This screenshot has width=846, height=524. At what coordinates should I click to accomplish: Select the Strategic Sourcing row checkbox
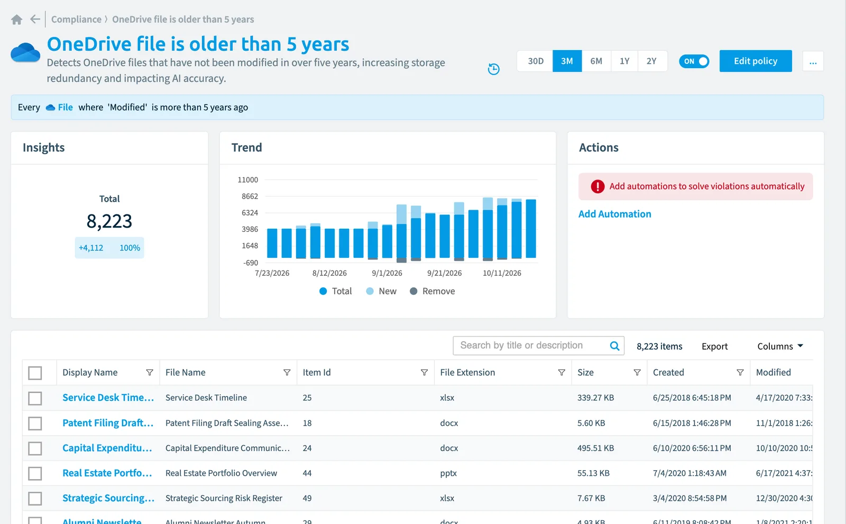(x=35, y=499)
